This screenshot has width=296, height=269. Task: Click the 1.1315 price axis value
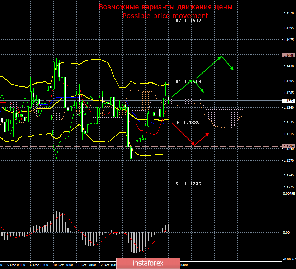[x=289, y=134]
